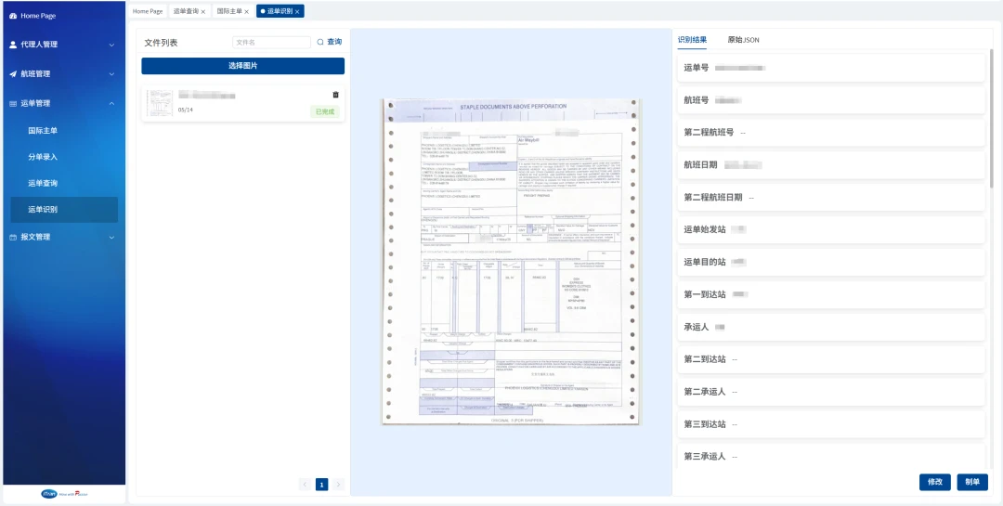This screenshot has height=506, width=1003.
Task: Click the 第二程航班号 result field
Action: pyautogui.click(x=831, y=133)
